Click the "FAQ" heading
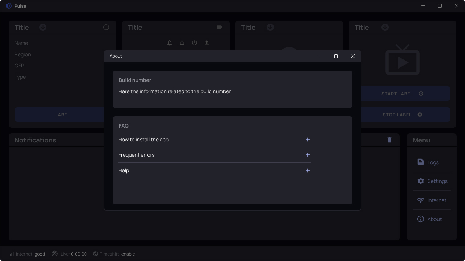 (x=124, y=126)
